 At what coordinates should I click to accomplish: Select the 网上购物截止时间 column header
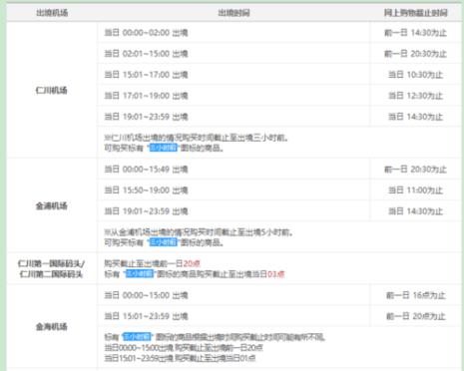tap(415, 13)
